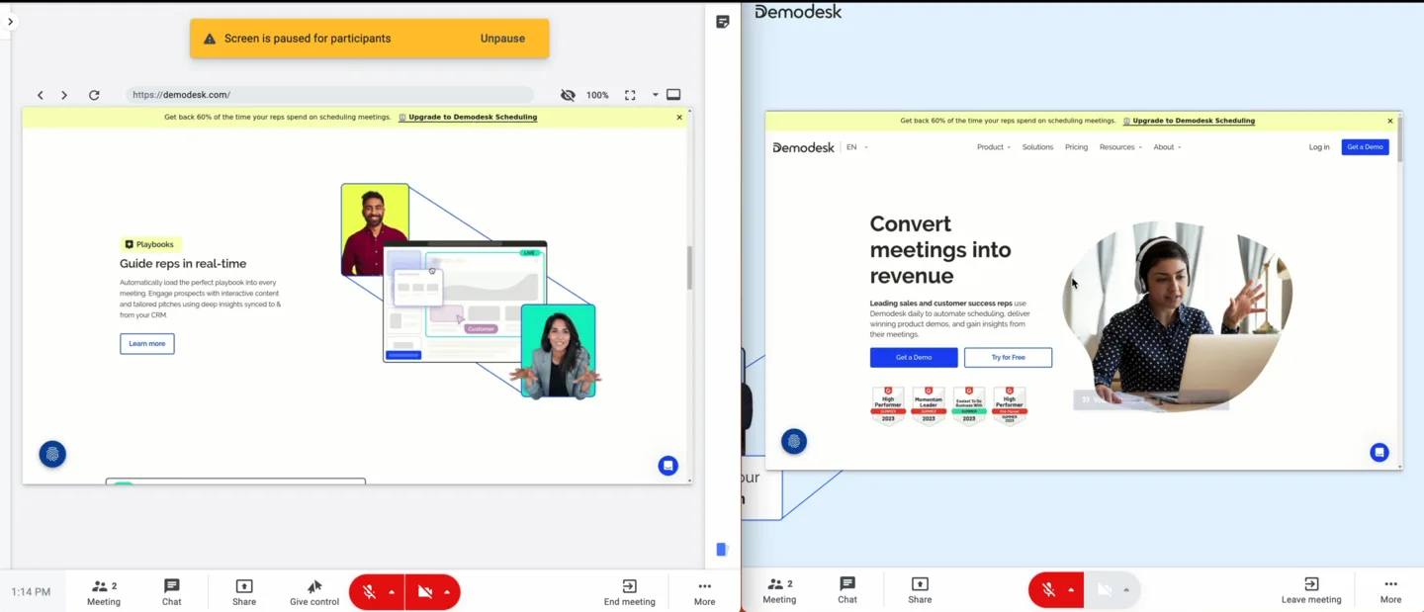Screen dimensions: 1424x612
Task: Open the Solutions menu item
Action: 1037,147
